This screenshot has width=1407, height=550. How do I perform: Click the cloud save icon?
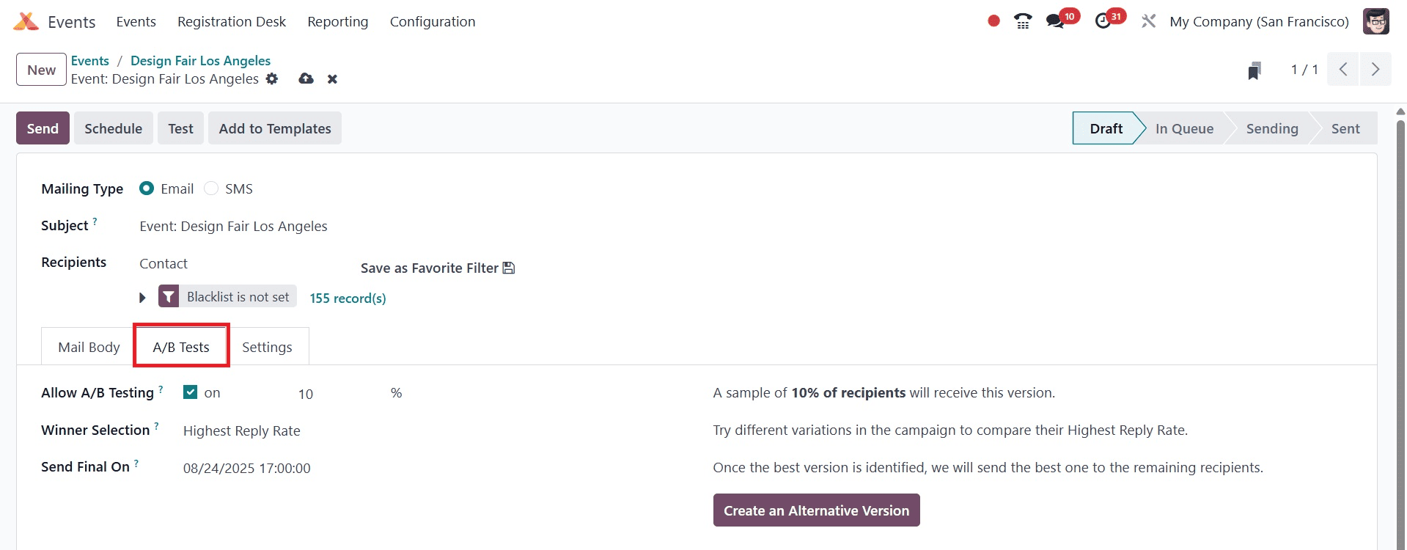click(306, 78)
